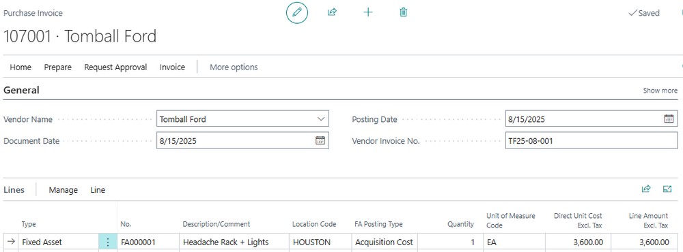Click the FA Posting Type column header

coord(378,224)
